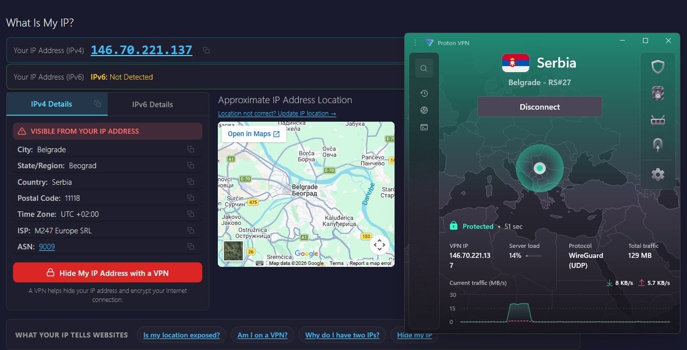
Task: Open the Proton VPN search icon
Action: point(424,69)
